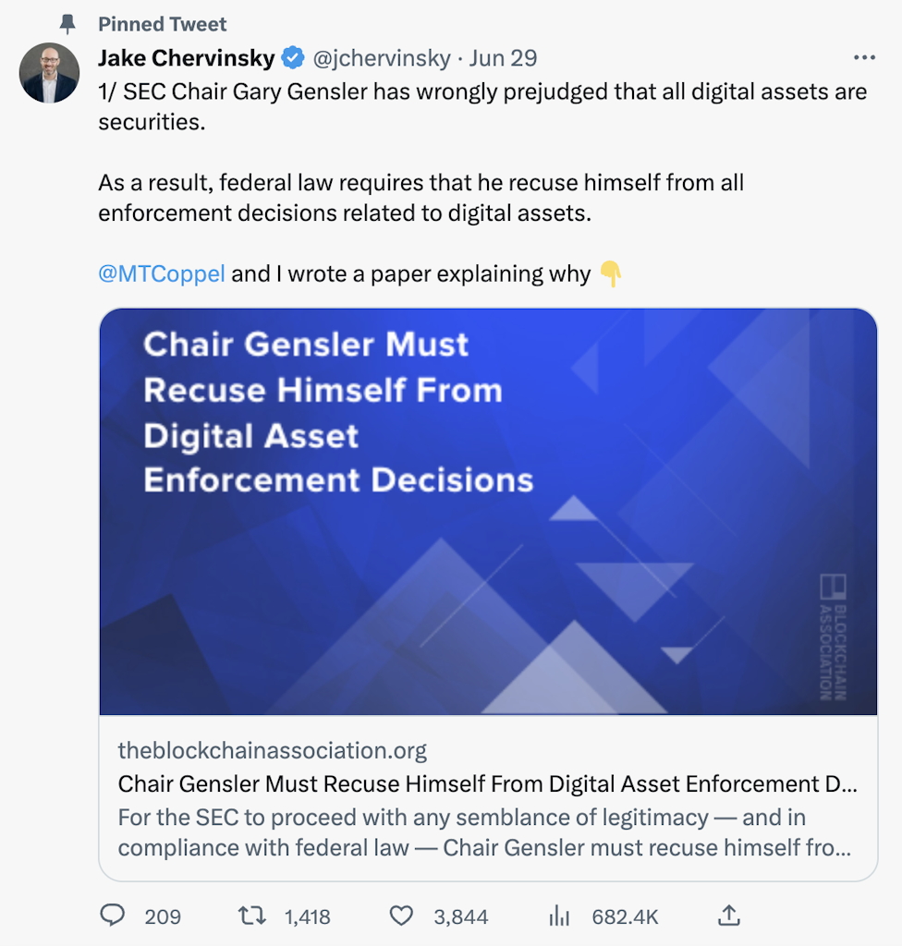Click the 682.4K views count
The height and width of the screenshot is (946, 902).
tap(625, 916)
